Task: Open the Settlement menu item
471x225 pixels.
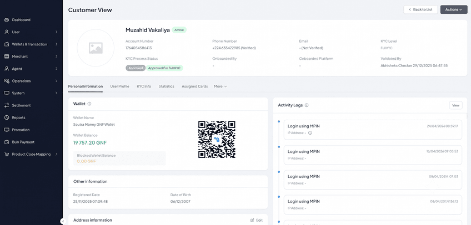Action: click(31, 105)
